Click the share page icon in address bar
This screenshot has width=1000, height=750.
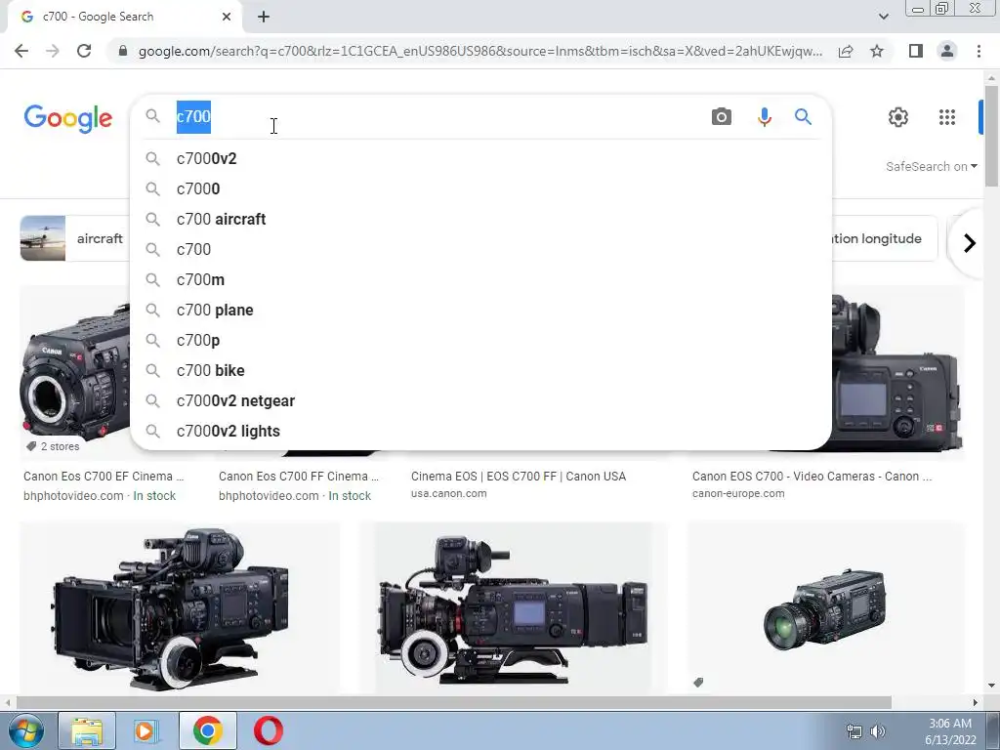[846, 51]
